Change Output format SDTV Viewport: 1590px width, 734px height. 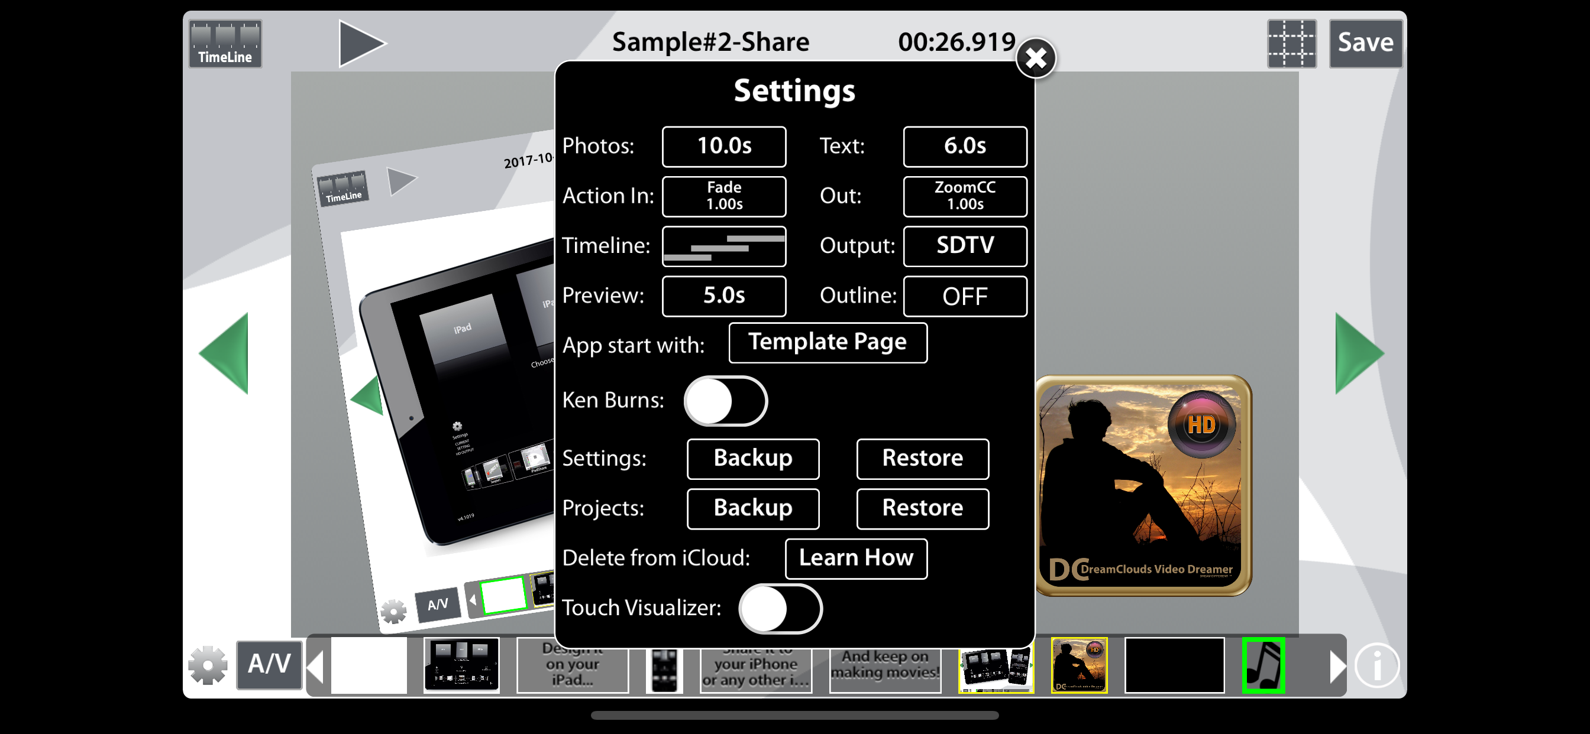point(965,246)
